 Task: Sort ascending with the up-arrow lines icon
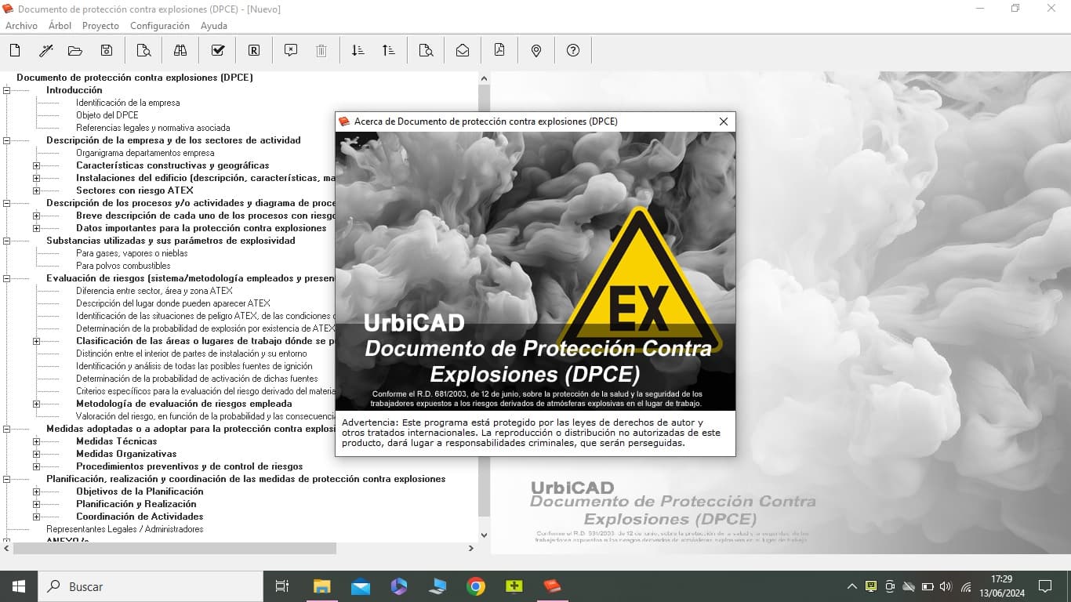tap(389, 50)
